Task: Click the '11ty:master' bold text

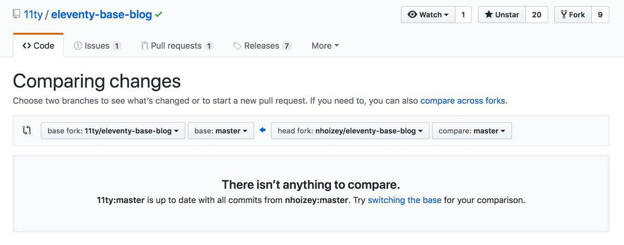Action: (x=121, y=200)
